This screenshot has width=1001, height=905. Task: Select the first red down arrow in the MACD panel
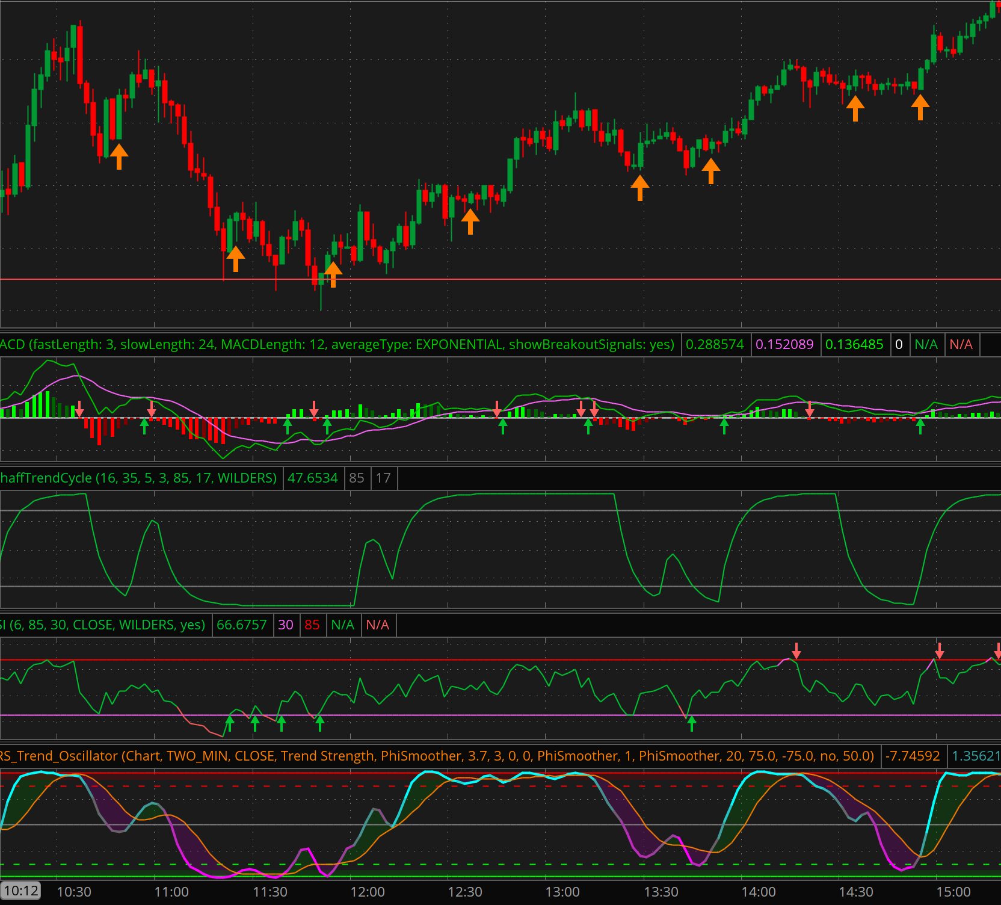click(79, 409)
